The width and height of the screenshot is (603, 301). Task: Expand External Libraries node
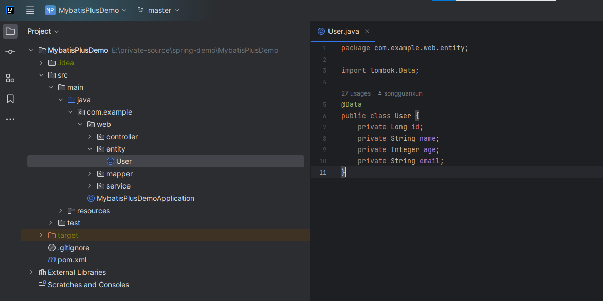point(31,272)
